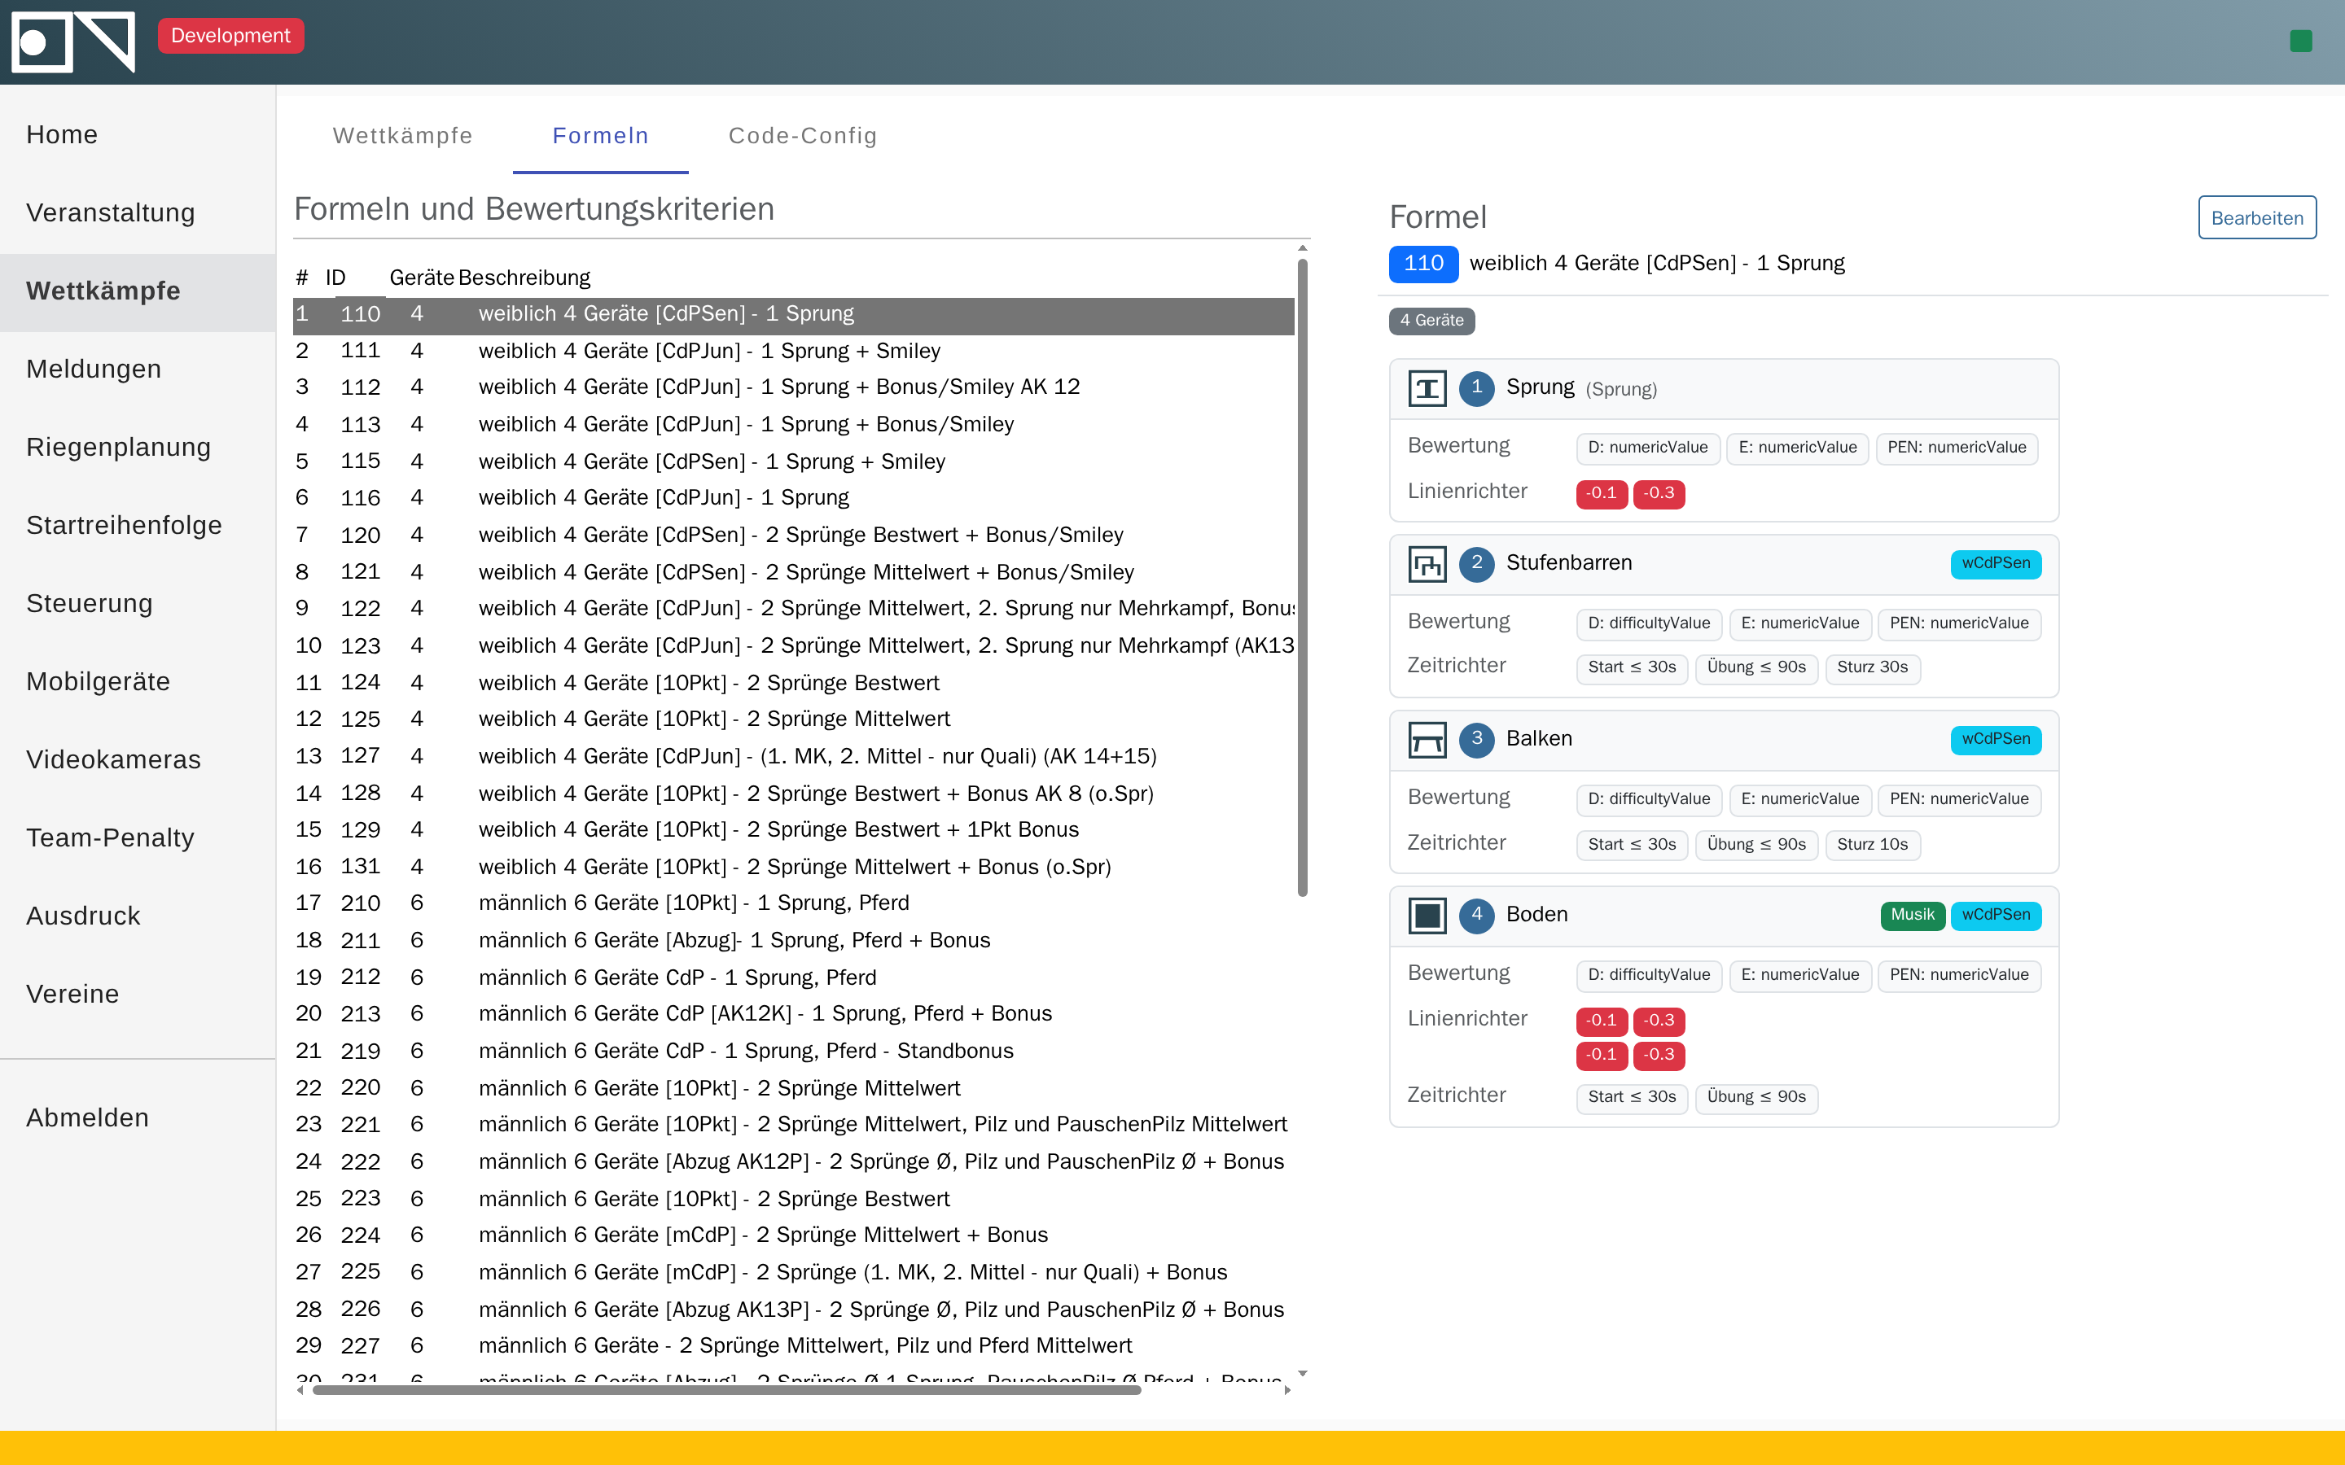Click the blue 110 formula ID badge
The image size is (2345, 1465).
click(1423, 264)
